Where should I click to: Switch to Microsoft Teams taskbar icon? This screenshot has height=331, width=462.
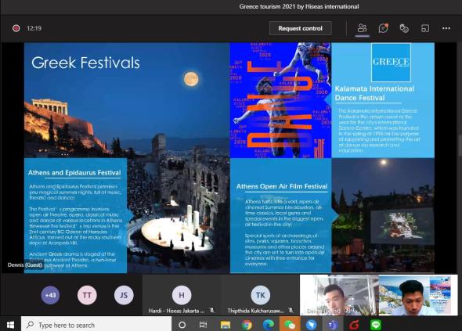click(x=333, y=325)
